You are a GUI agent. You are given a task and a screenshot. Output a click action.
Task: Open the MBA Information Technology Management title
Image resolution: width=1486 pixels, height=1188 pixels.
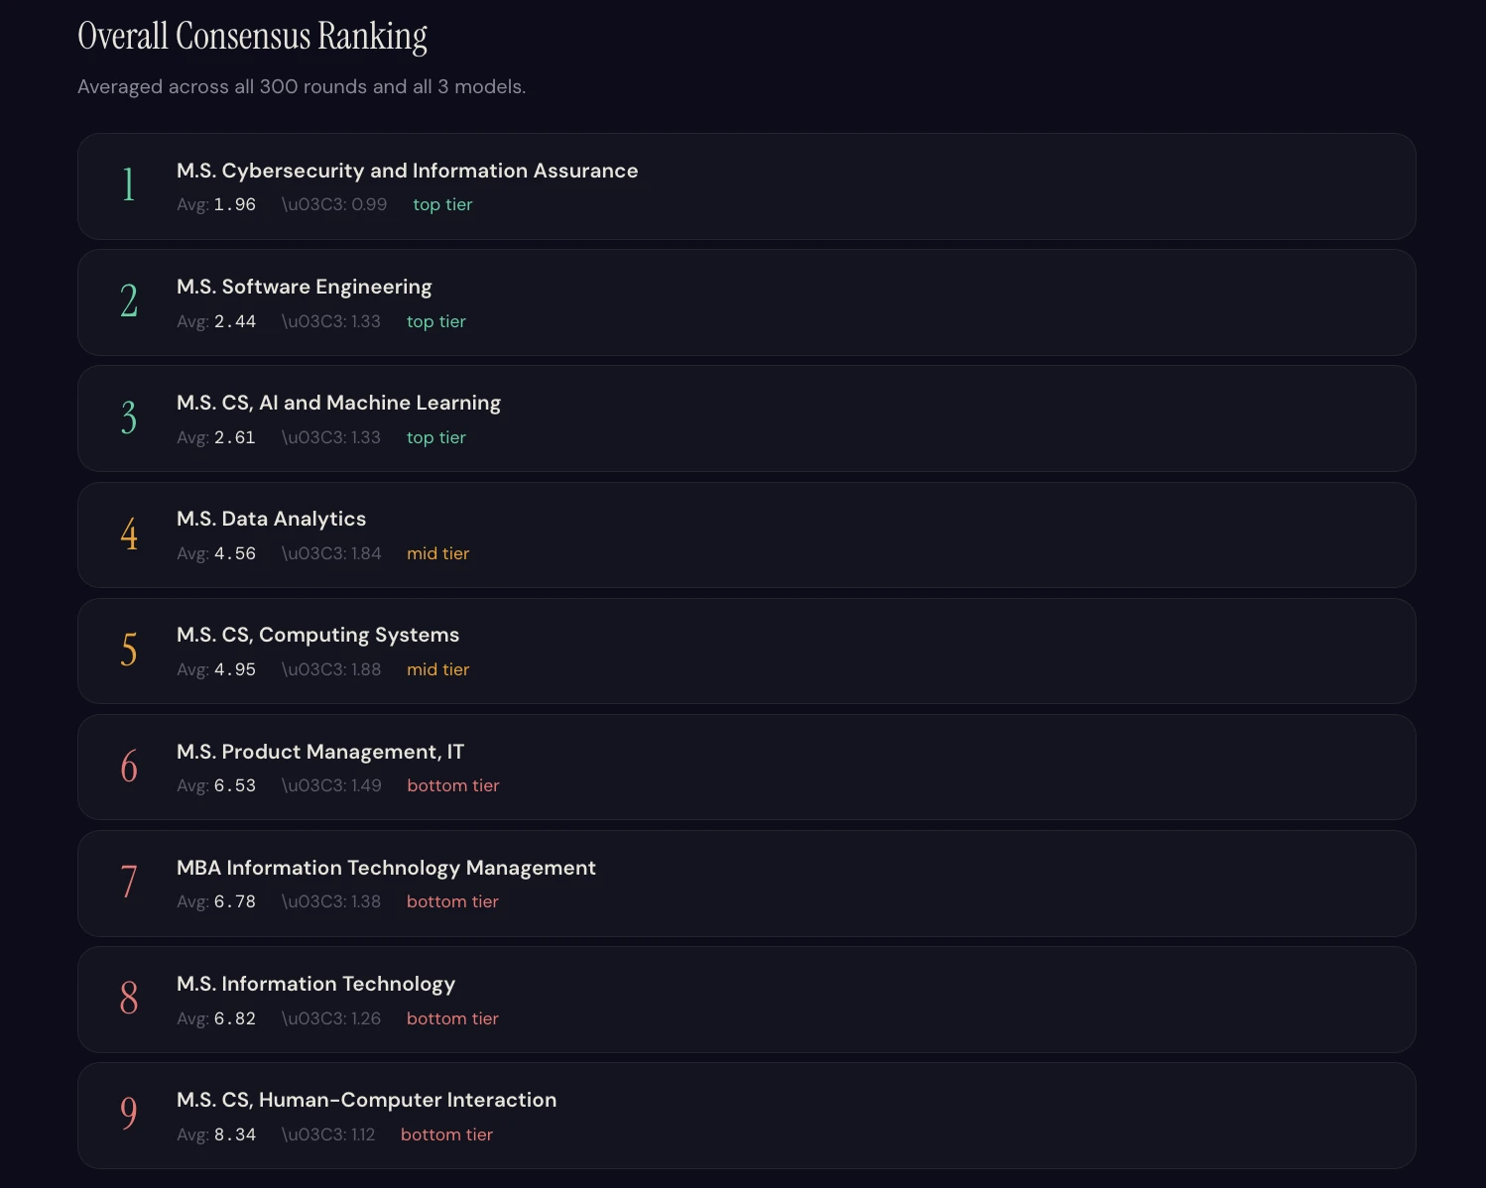pyautogui.click(x=386, y=868)
